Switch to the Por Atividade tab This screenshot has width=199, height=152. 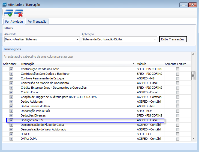pyautogui.click(x=14, y=22)
